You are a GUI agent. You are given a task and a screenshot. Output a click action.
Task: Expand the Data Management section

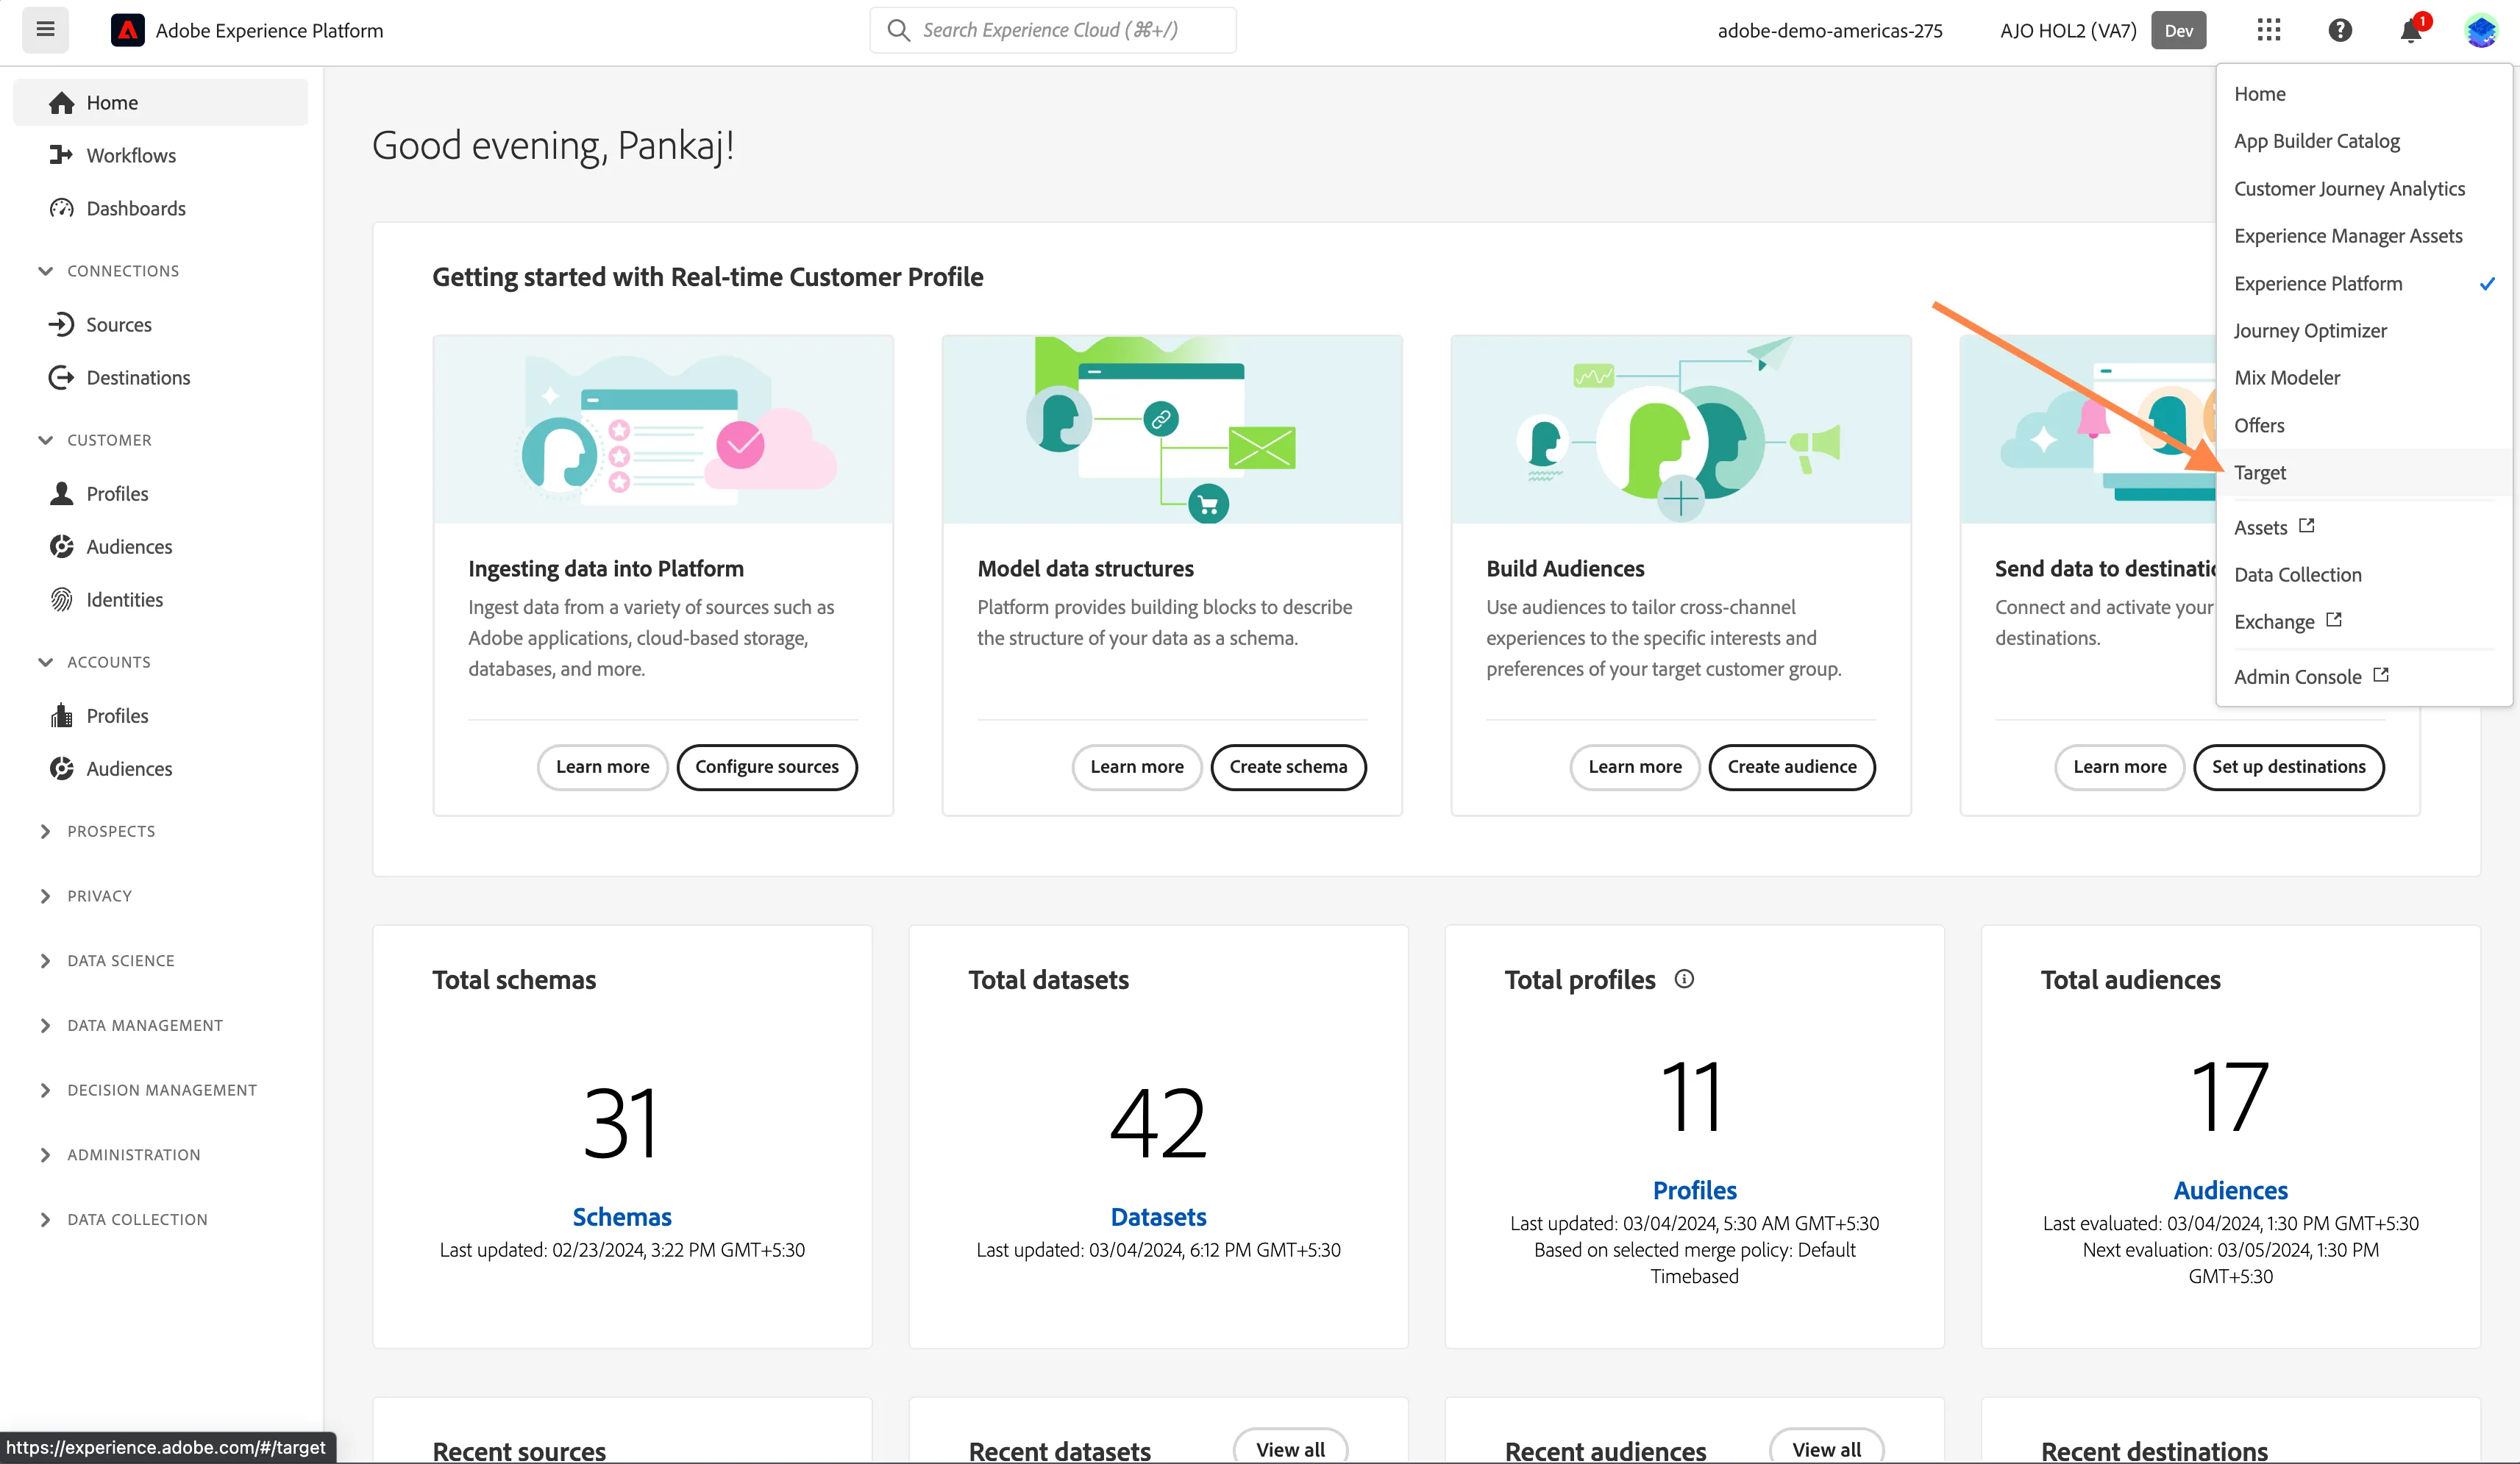pyautogui.click(x=130, y=1025)
